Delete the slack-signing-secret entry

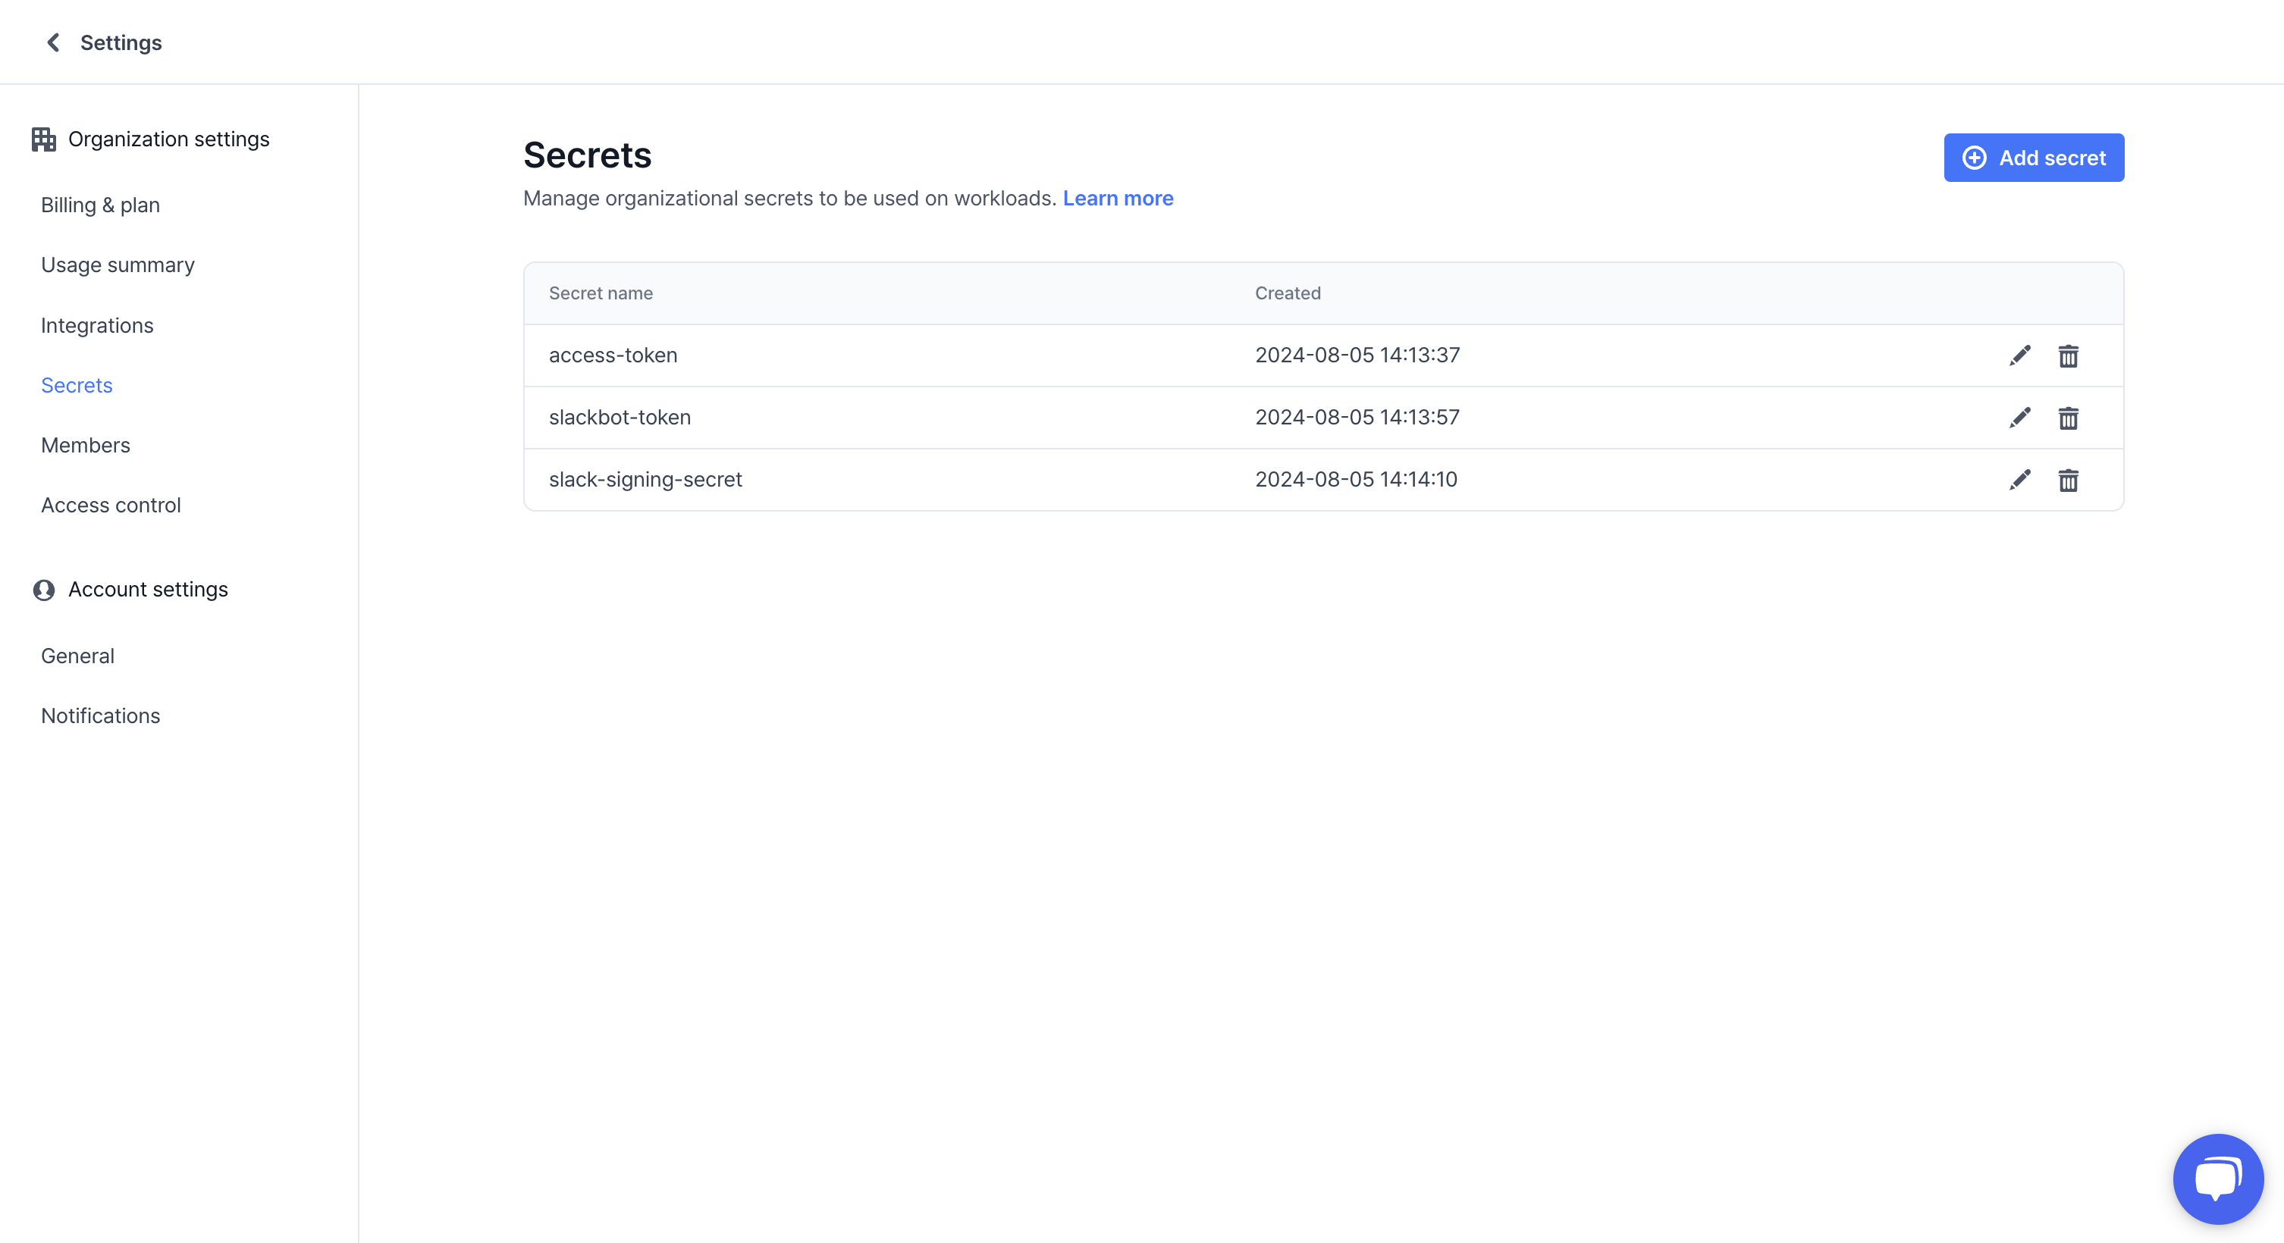coord(2068,479)
